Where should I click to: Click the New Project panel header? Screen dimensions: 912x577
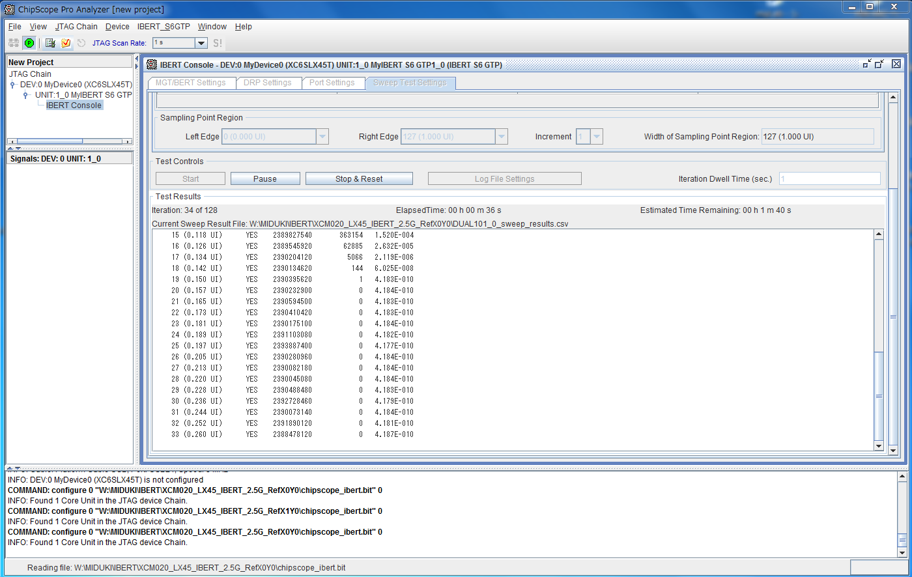pos(70,62)
